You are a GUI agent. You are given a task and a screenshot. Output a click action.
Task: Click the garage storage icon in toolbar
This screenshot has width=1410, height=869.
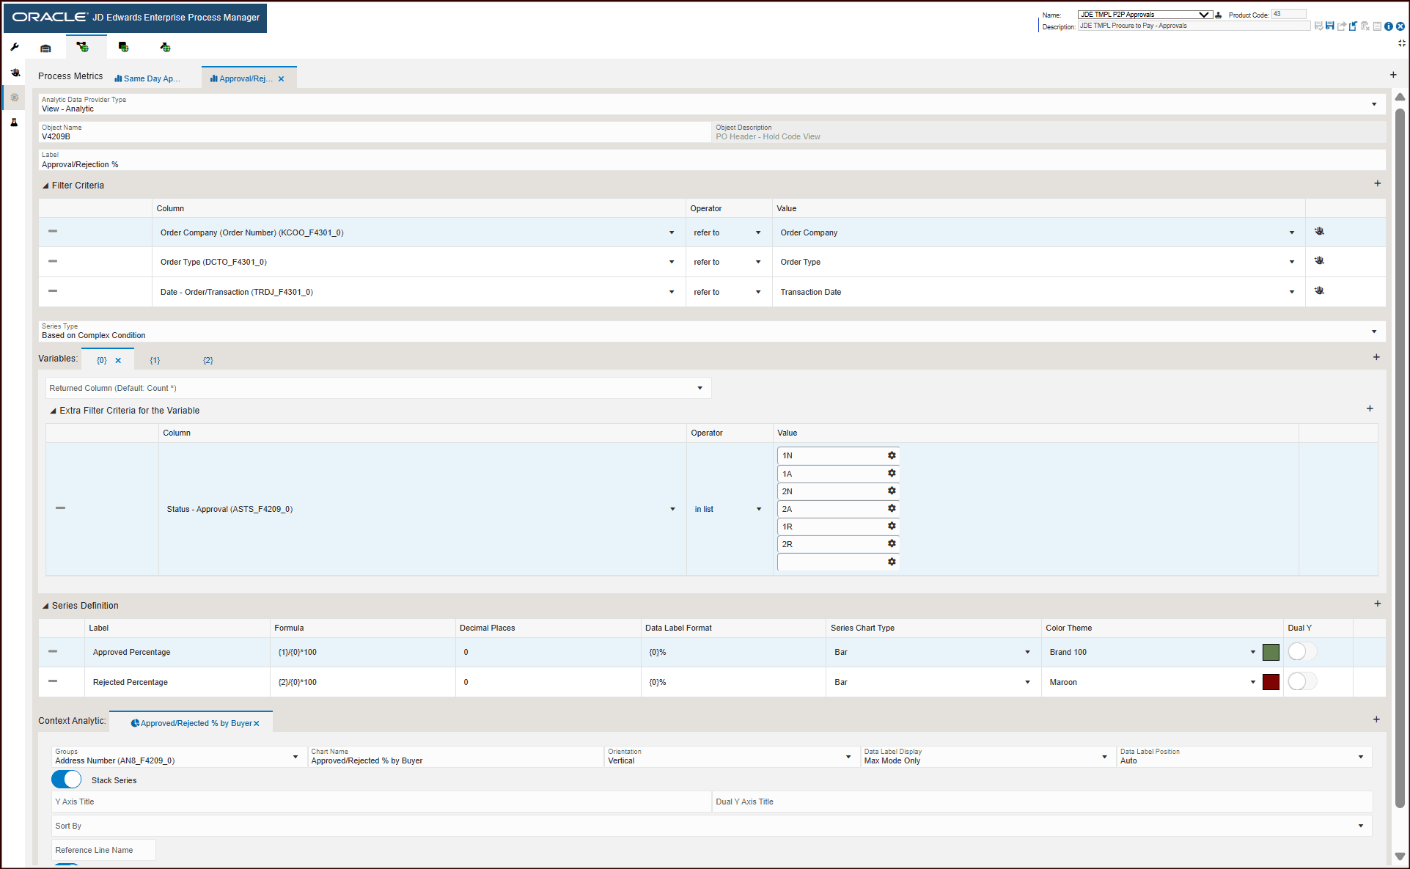pos(45,48)
